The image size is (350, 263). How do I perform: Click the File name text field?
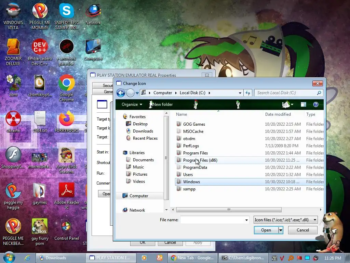(x=212, y=220)
